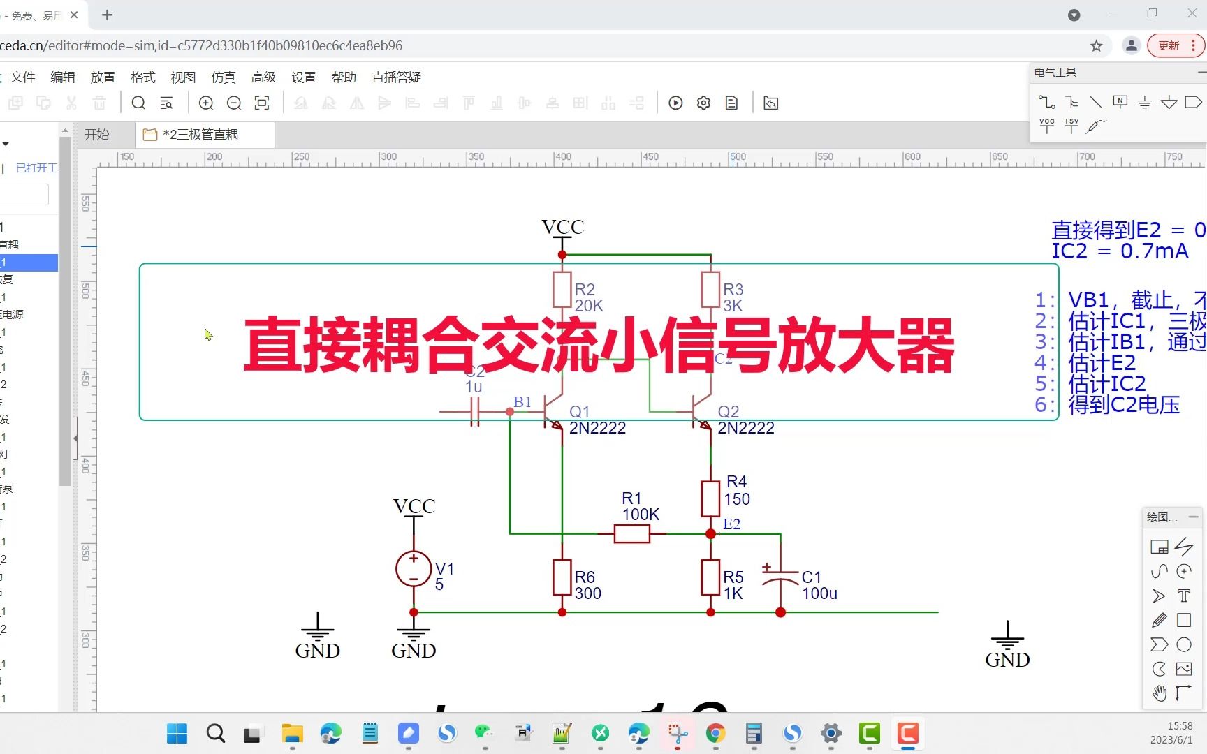
Task: Open simulation settings via the gear icon
Action: point(703,103)
